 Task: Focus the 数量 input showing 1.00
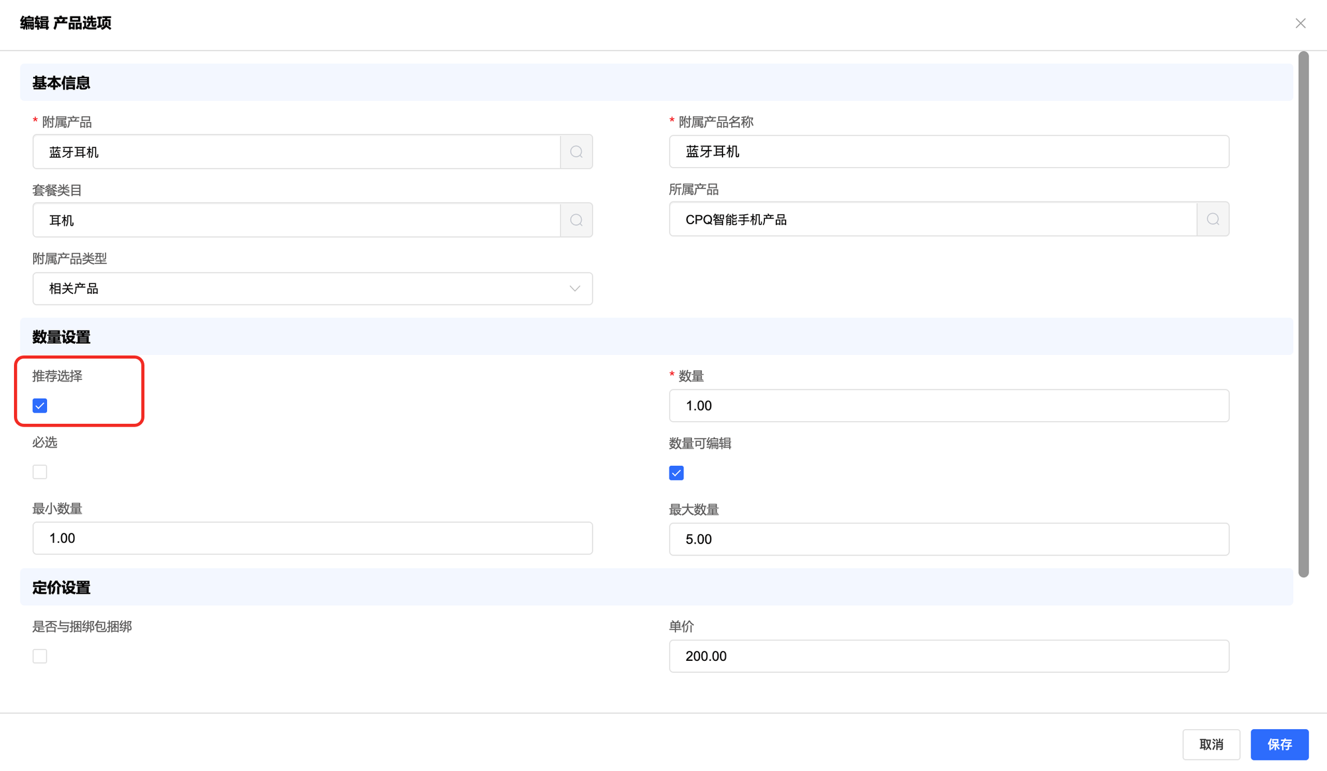[x=948, y=405]
